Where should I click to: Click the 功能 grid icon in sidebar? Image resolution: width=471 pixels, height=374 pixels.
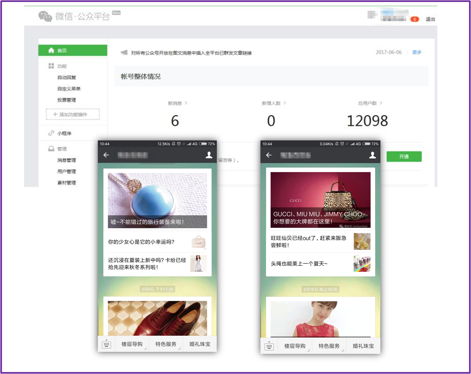51,65
